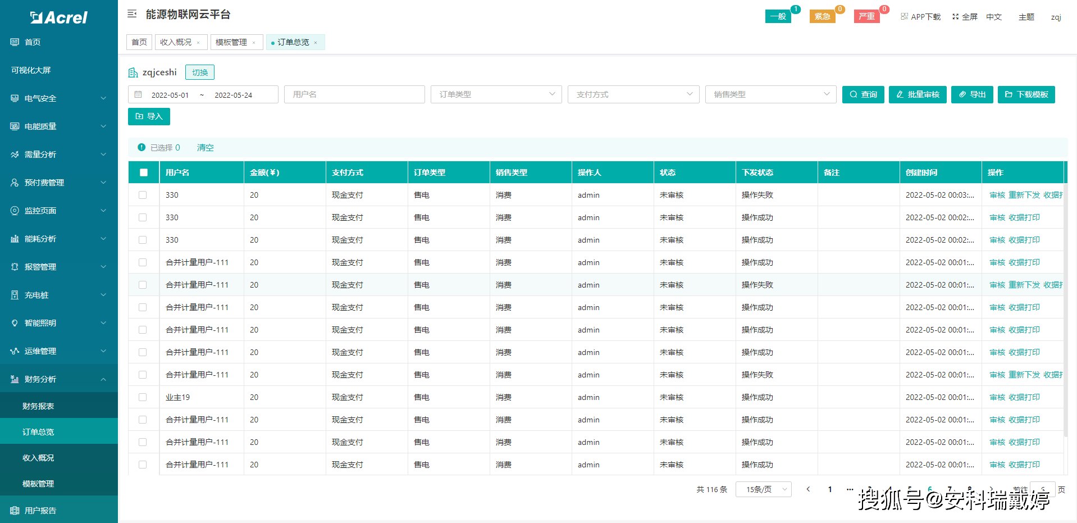
Task: Click the 一般 alarm badge
Action: click(778, 16)
